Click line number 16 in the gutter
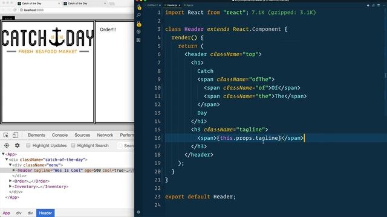The image size is (387, 217). point(157,138)
